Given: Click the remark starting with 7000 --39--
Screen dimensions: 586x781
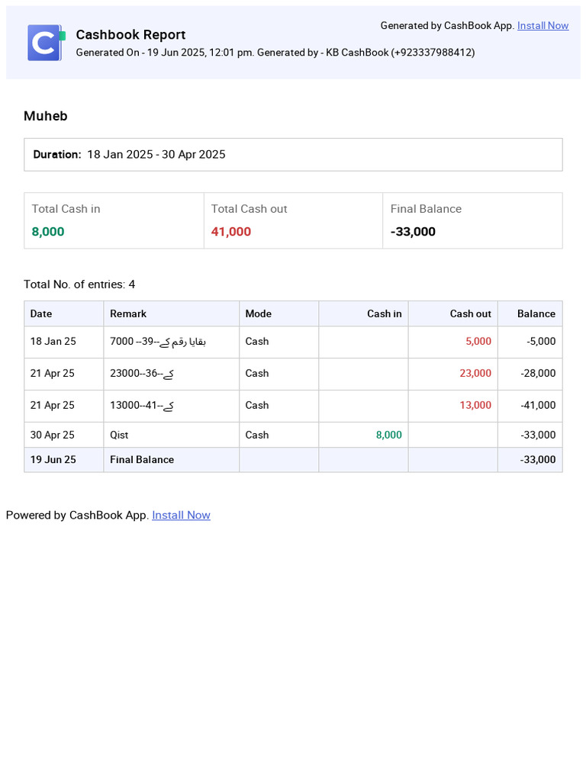Looking at the screenshot, I should point(158,341).
